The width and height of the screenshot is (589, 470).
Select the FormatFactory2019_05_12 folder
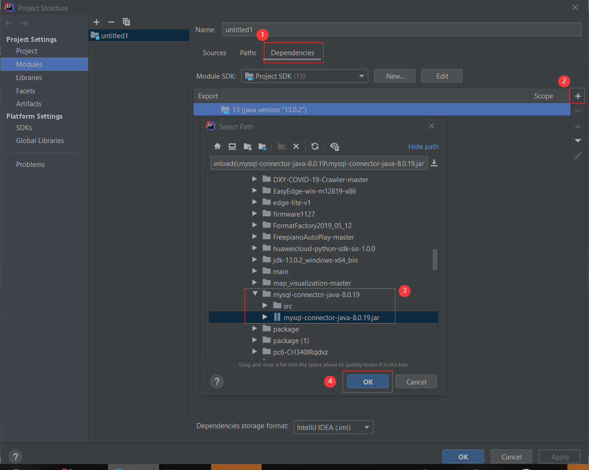tap(312, 225)
